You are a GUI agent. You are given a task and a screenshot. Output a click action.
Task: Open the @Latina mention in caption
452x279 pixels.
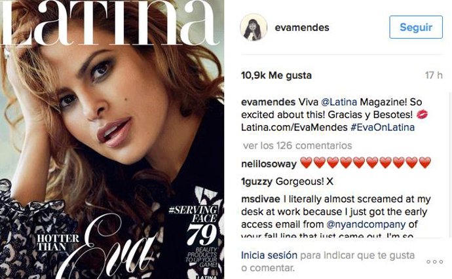coord(339,102)
